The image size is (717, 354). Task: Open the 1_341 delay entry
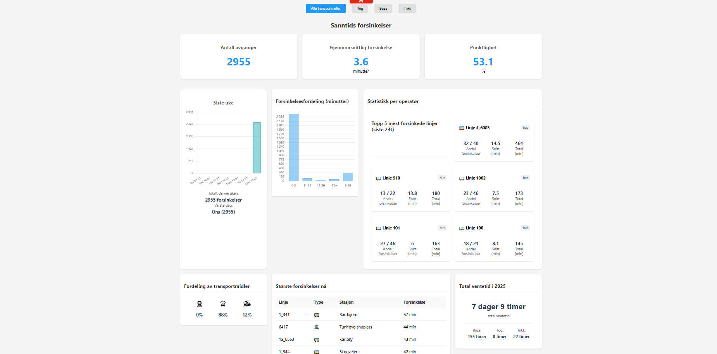point(283,315)
